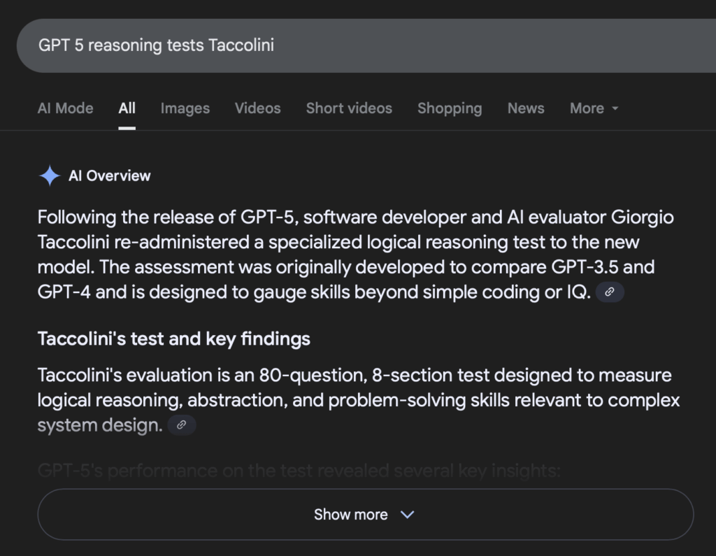Viewport: 716px width, 556px height.
Task: Expand the AI Overview with Show more
Action: [x=366, y=515]
